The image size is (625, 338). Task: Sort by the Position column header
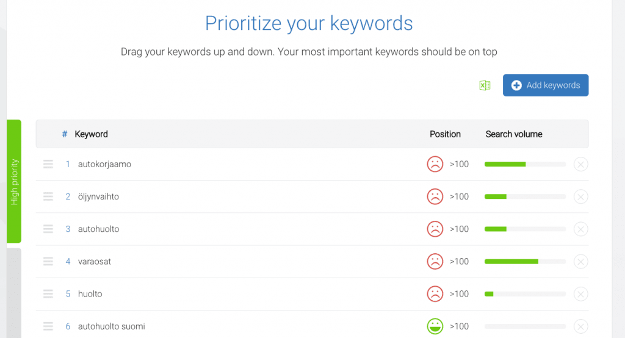coord(445,134)
